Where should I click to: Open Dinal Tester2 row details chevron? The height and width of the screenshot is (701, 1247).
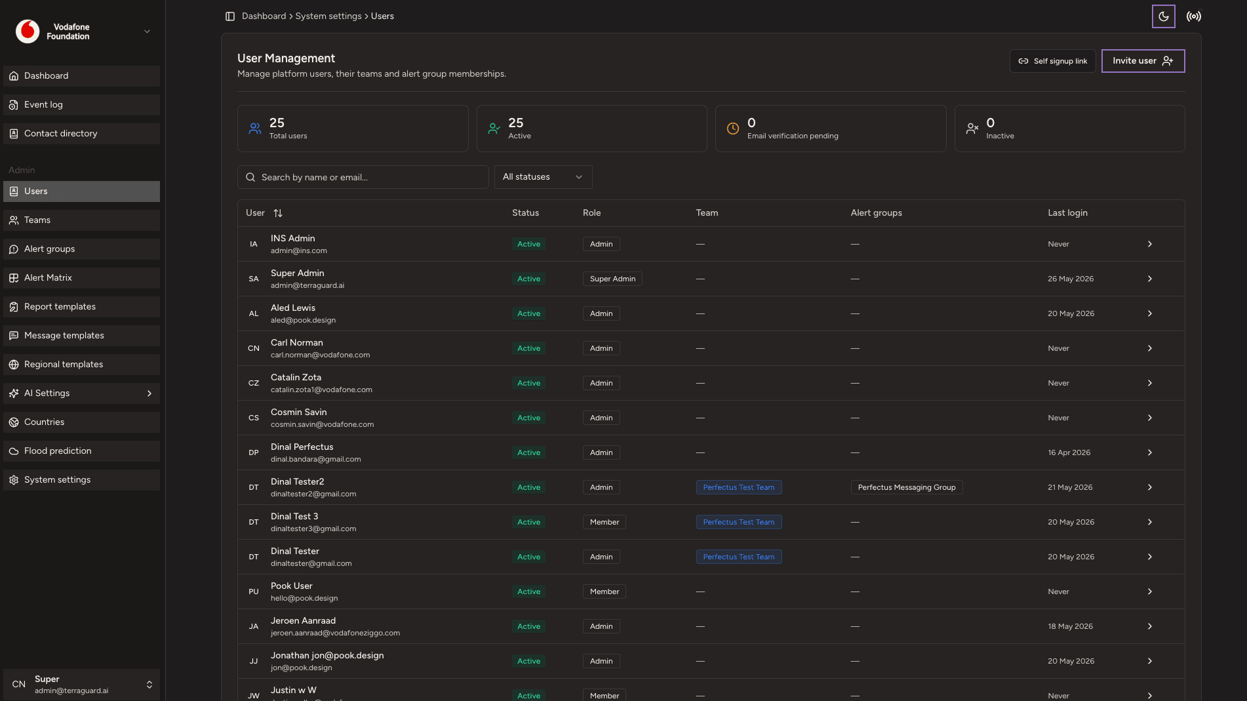point(1150,487)
